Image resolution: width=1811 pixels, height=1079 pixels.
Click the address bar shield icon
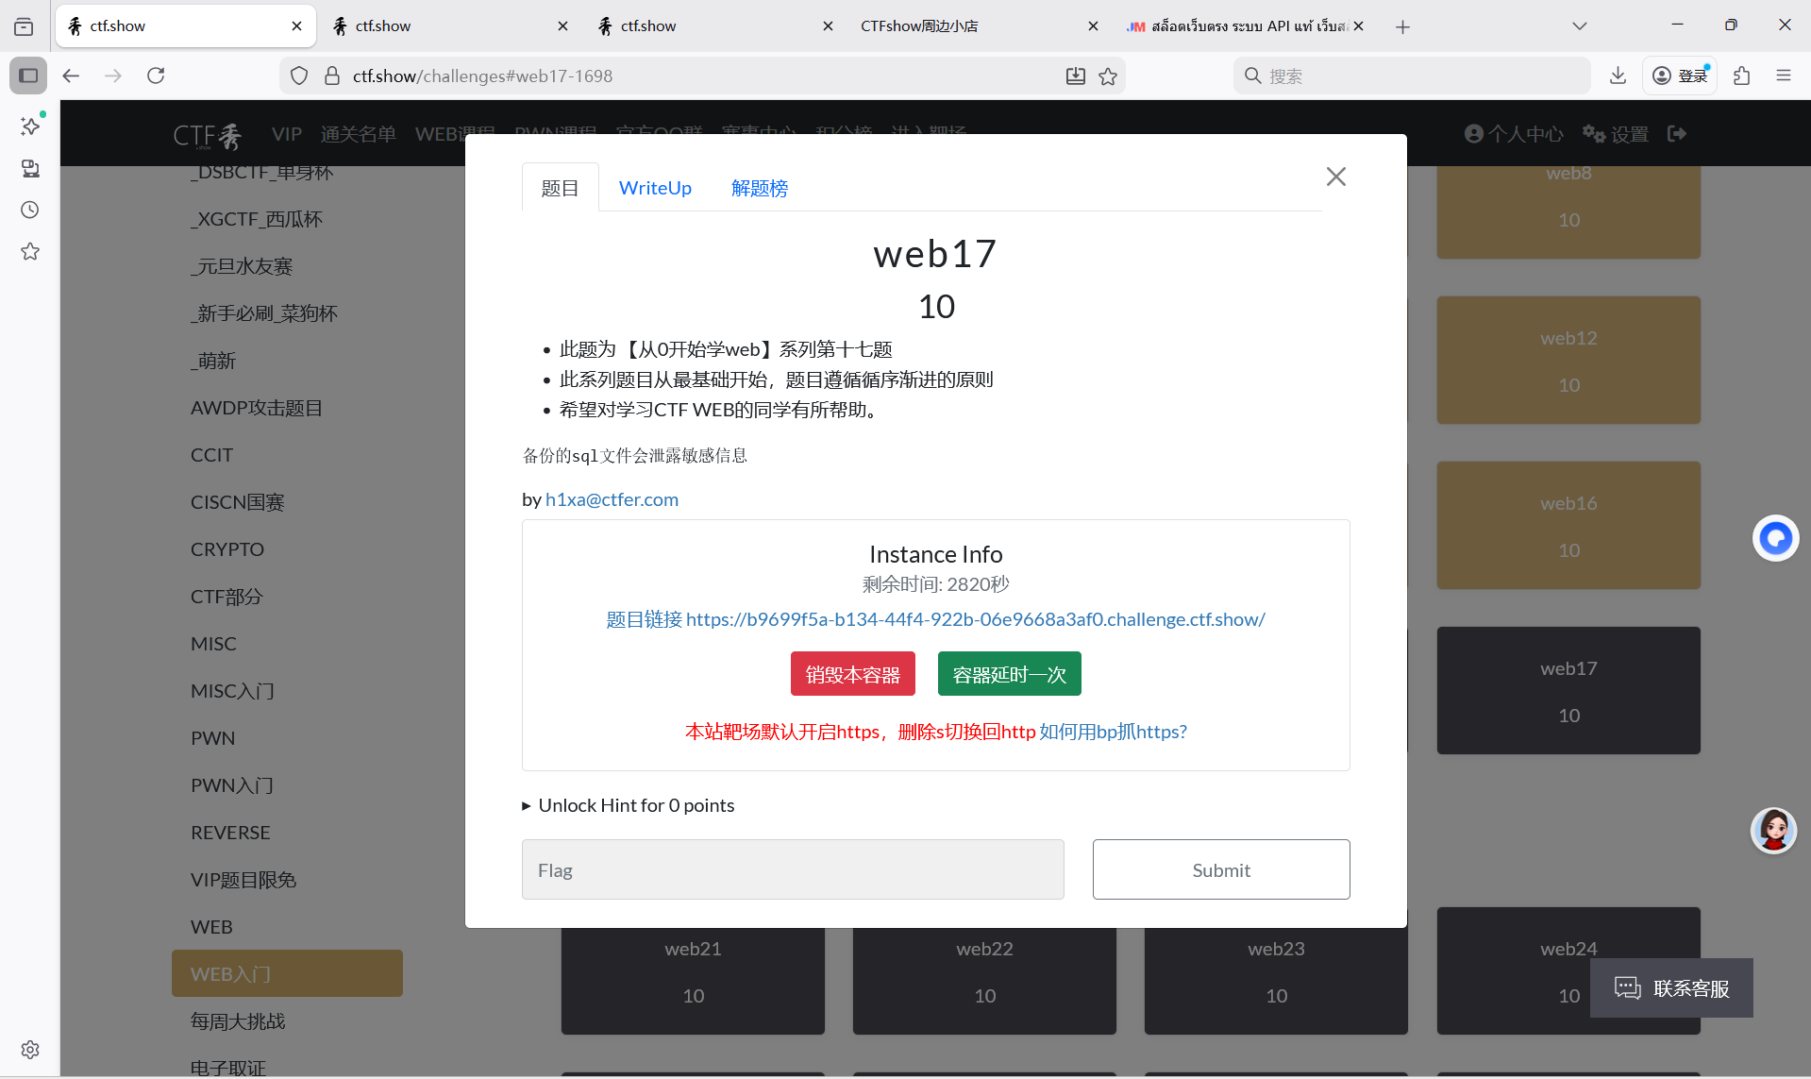click(299, 76)
